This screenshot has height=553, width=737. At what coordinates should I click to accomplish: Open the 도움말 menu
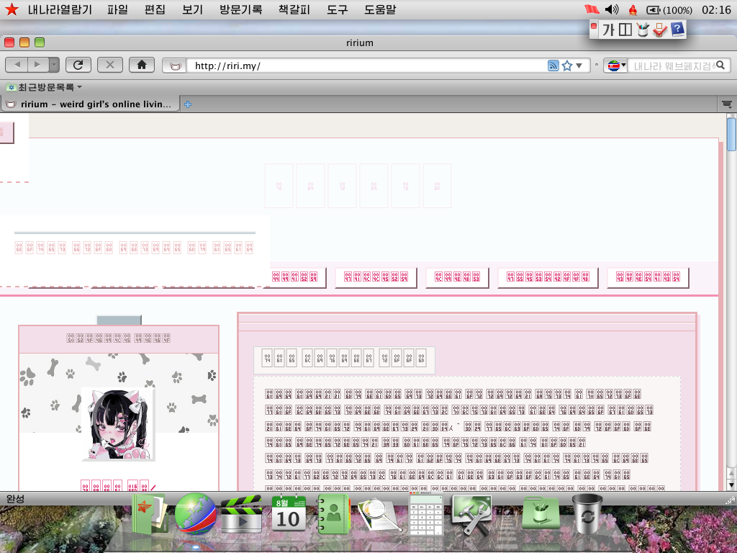click(380, 9)
